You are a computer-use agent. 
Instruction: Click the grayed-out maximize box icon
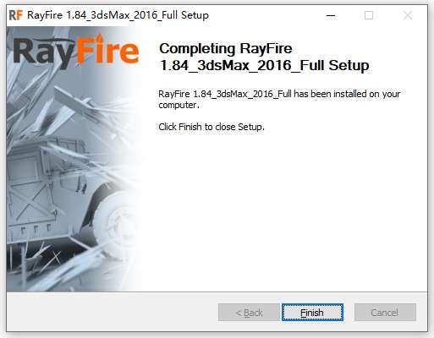tap(369, 15)
